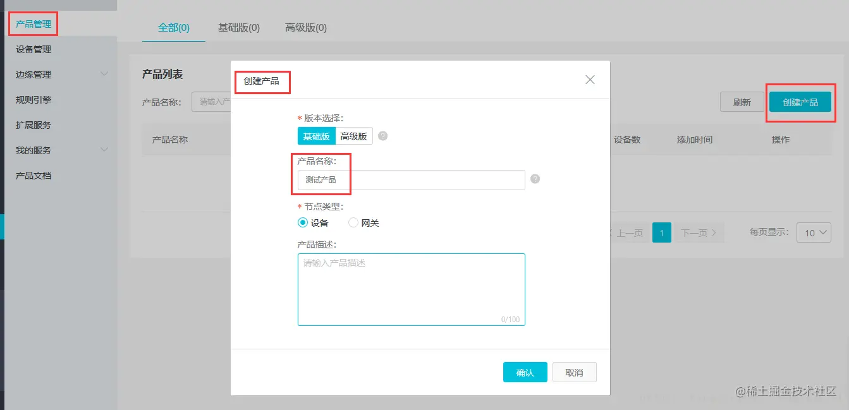Click 产品名称 table column header
This screenshot has height=410, width=849.
tap(170, 140)
